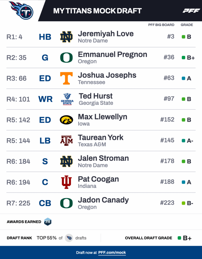Click the Texas A&M logo
Image resolution: width=202 pixels, height=259 pixels.
[66, 141]
